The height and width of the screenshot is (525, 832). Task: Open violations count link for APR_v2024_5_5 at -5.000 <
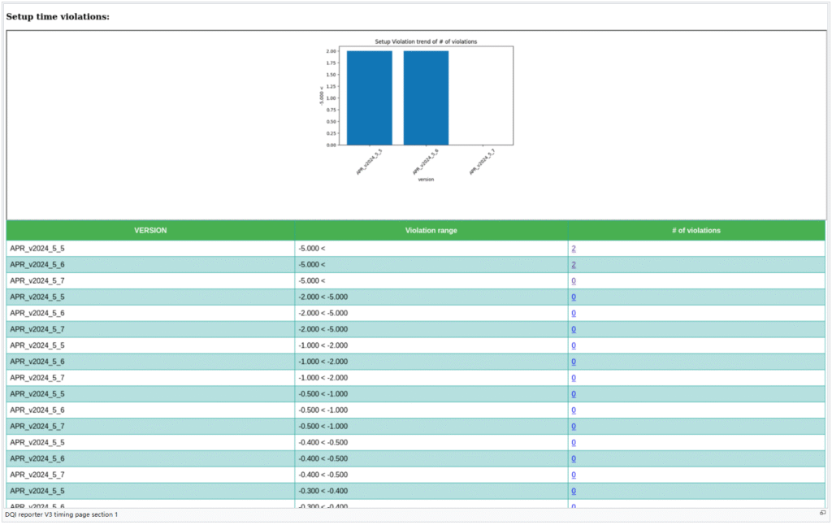[574, 249]
